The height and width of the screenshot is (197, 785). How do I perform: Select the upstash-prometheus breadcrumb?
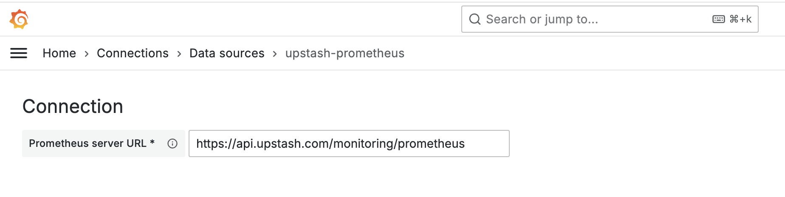pos(345,53)
